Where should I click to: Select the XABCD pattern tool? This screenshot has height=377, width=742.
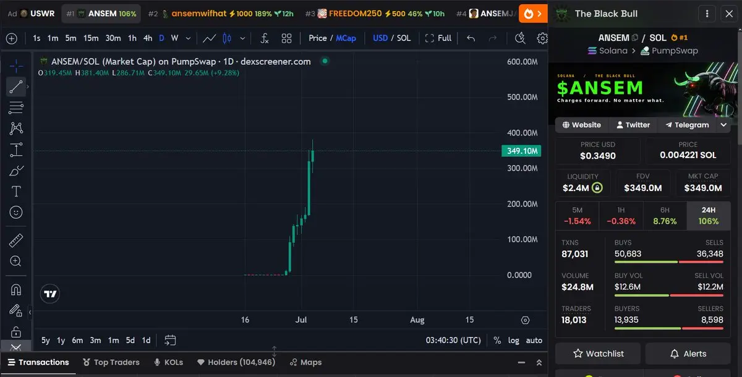(x=16, y=129)
